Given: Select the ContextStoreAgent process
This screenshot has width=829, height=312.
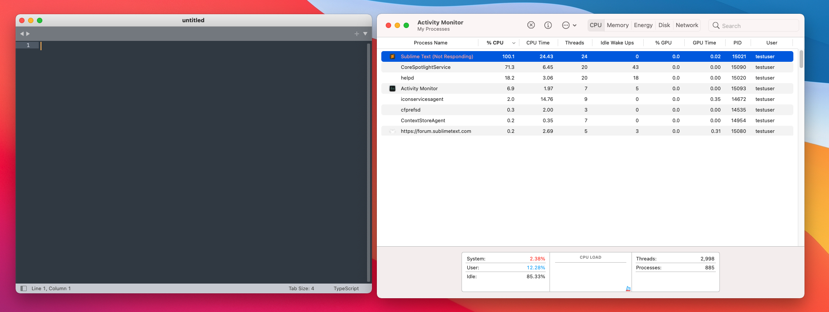Looking at the screenshot, I should [587, 120].
